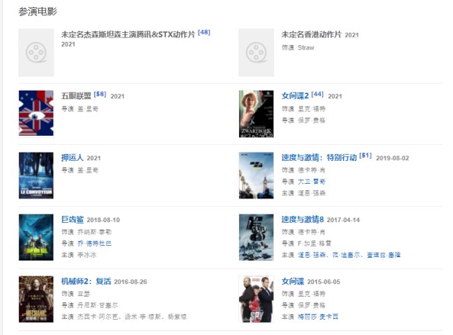
Task: Click reference footnote [48]
Action: pyautogui.click(x=204, y=32)
